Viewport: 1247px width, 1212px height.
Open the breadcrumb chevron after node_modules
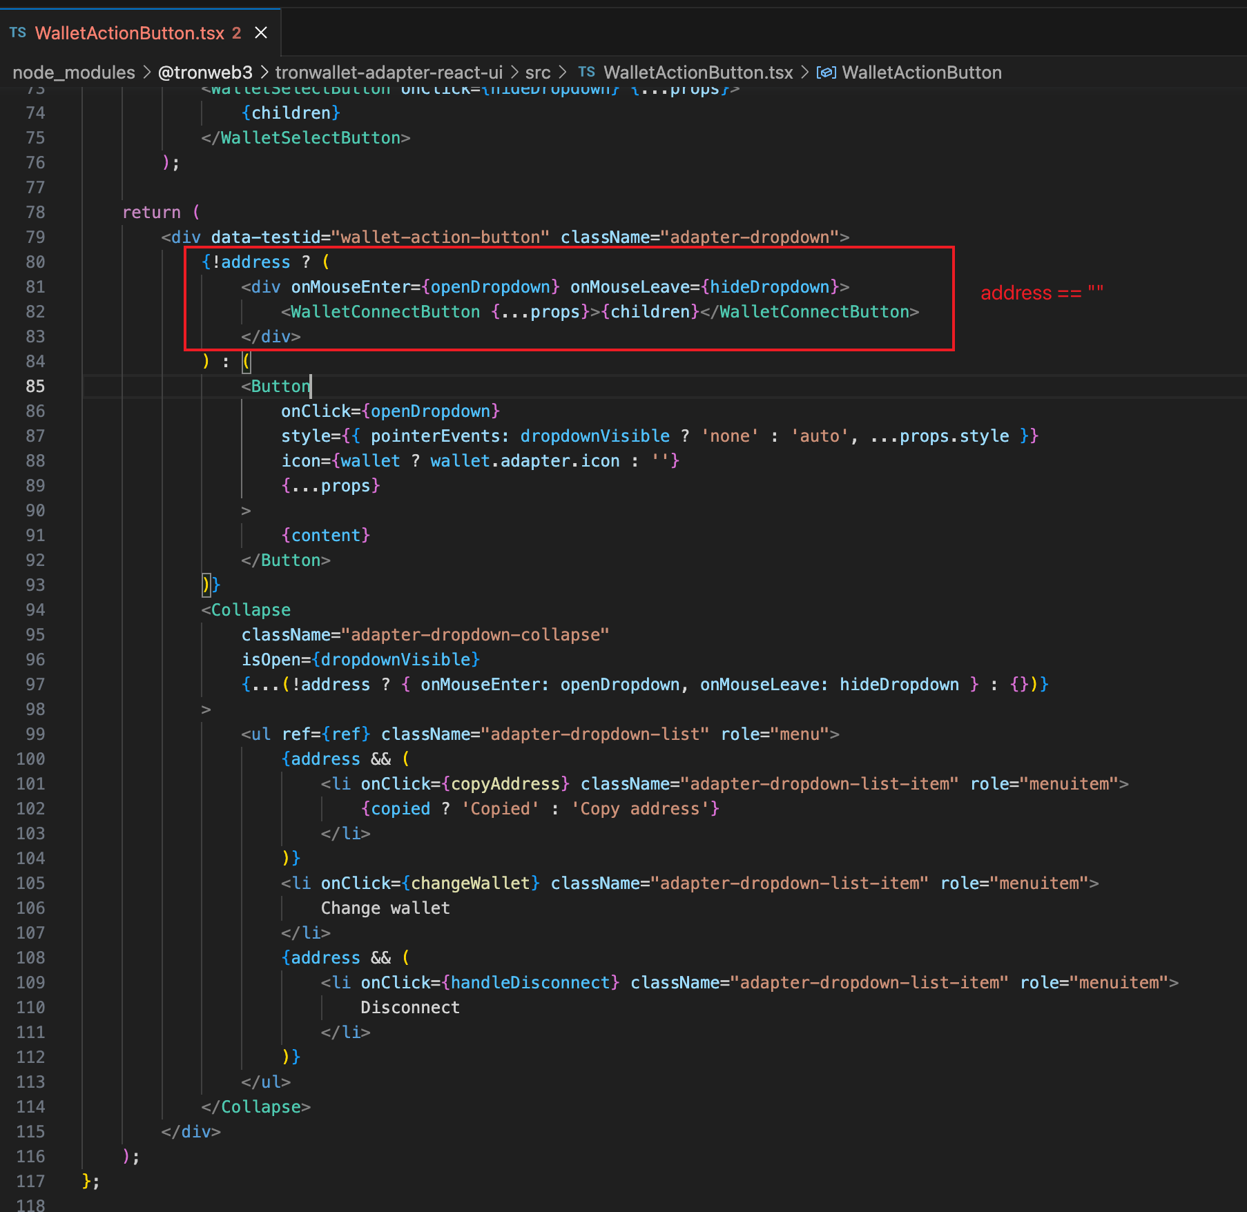(x=146, y=72)
